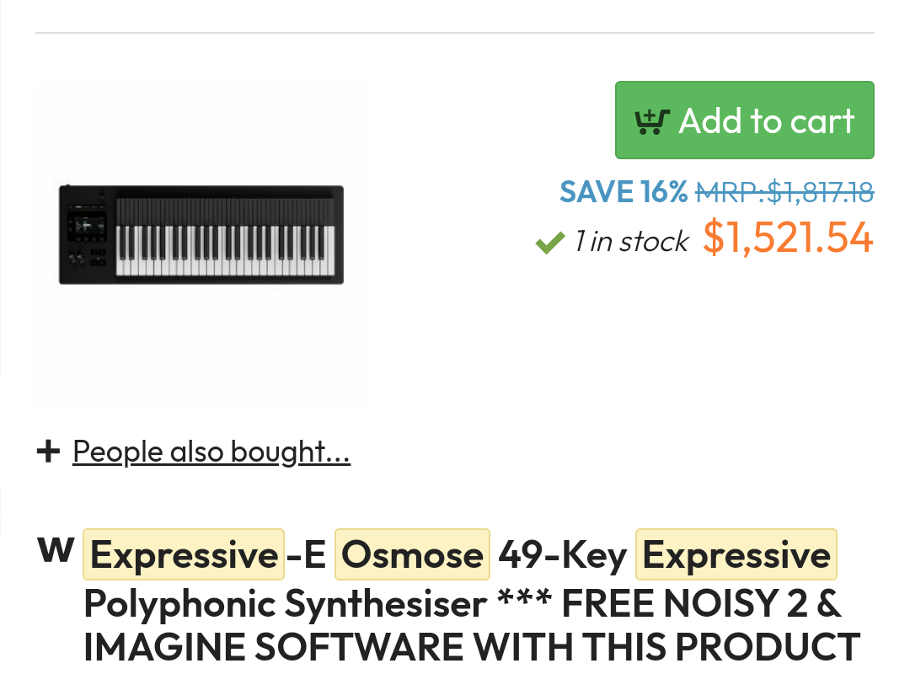Open the People also bought link
Image resolution: width=910 pixels, height=674 pixels.
tap(211, 452)
